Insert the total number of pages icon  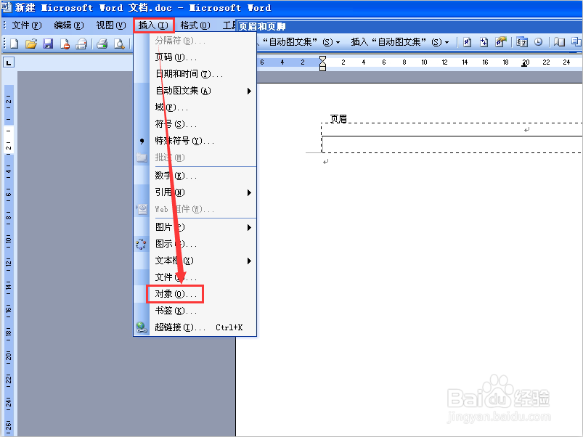(x=484, y=42)
